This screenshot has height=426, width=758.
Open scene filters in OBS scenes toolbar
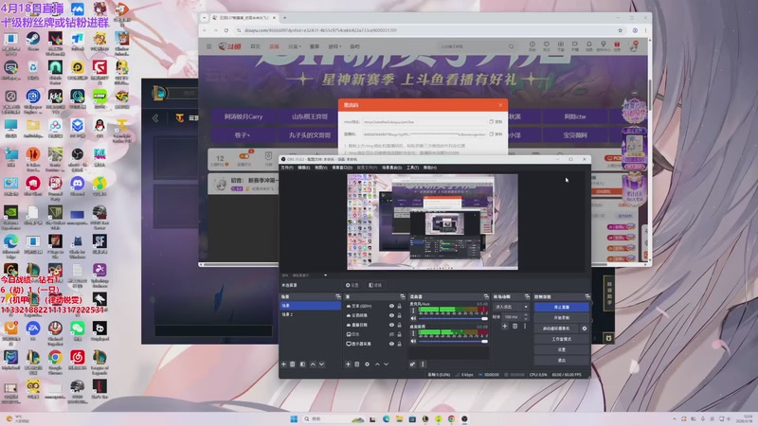[x=302, y=364]
